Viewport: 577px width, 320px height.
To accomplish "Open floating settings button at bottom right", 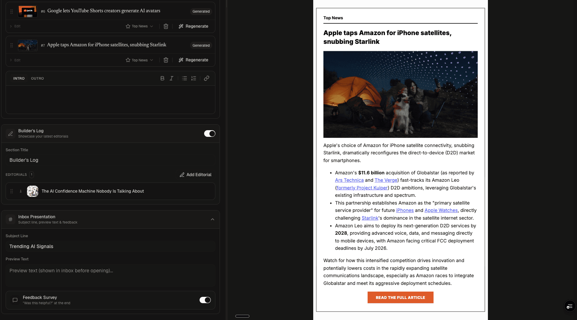I will pos(569,306).
